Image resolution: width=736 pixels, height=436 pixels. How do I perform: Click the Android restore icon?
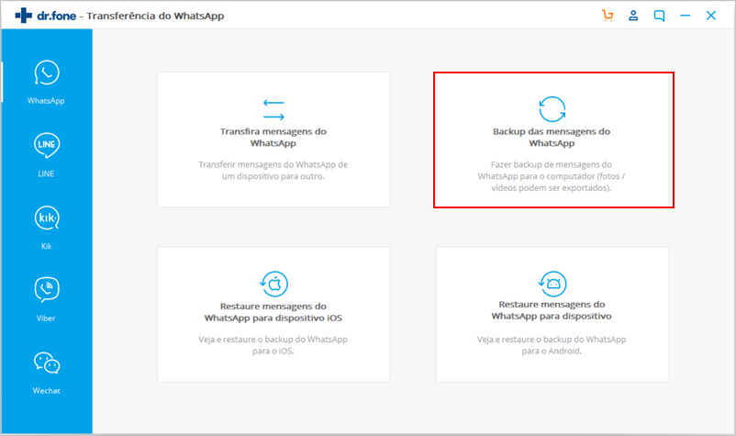(552, 284)
